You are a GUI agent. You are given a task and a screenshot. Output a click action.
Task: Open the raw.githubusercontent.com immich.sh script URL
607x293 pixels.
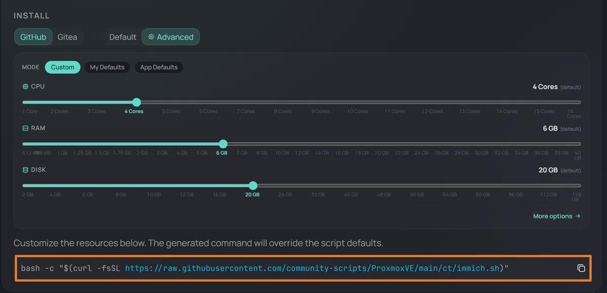[x=312, y=268]
